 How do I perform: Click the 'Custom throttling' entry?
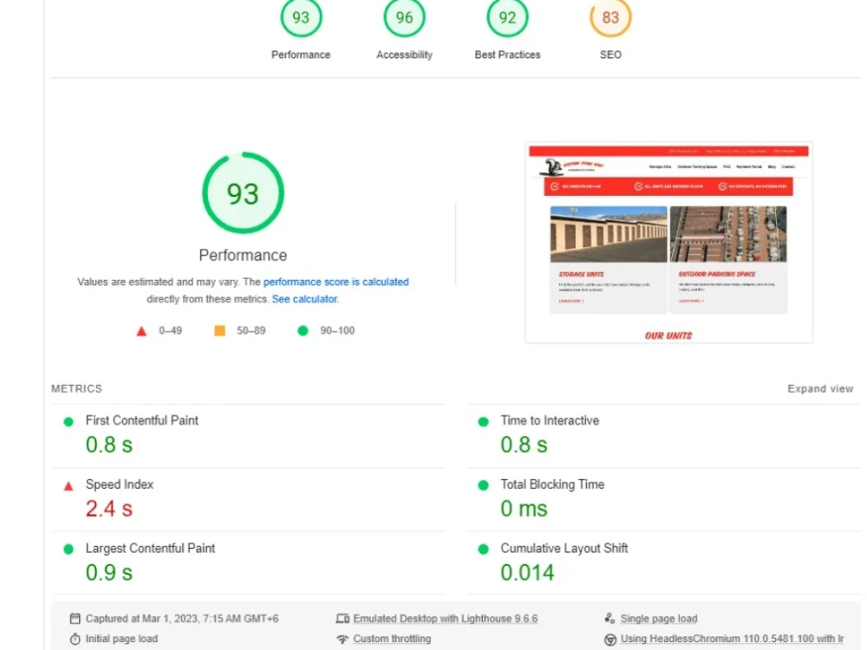[392, 639]
